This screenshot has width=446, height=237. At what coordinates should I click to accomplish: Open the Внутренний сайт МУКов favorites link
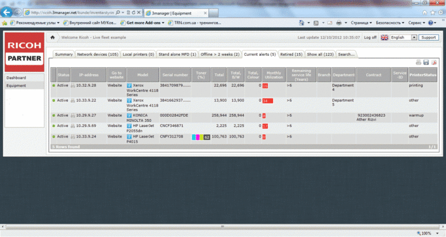90,23
